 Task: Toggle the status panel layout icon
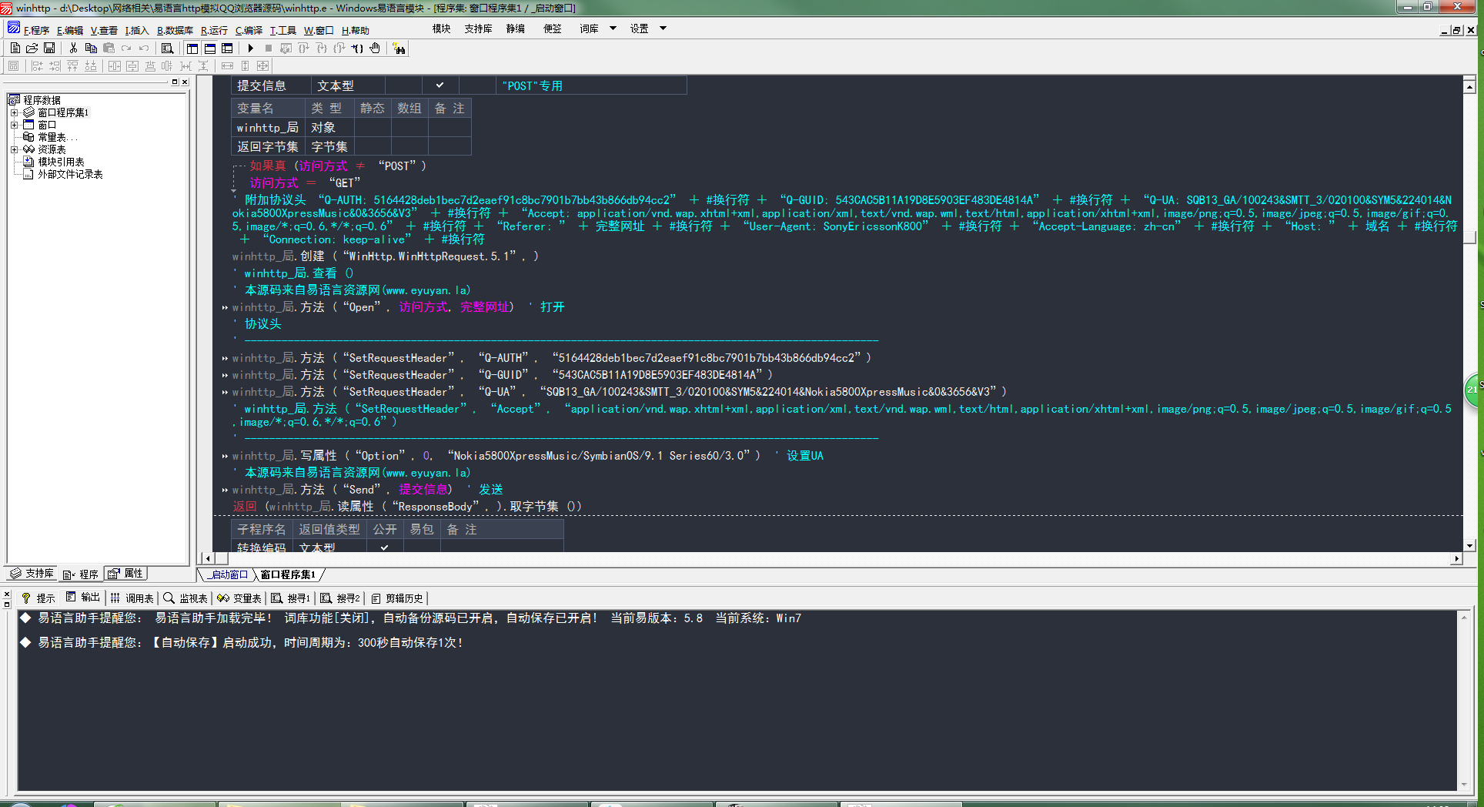click(210, 49)
